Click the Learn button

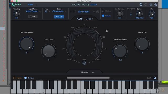pyautogui.click(x=33, y=17)
